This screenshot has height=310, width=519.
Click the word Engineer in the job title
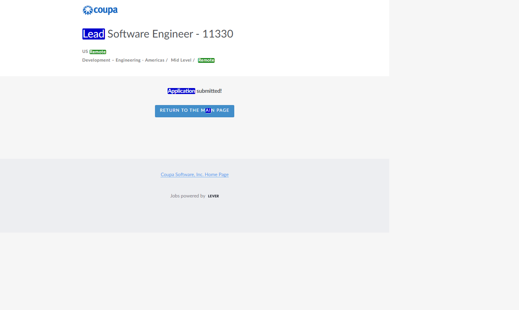[x=172, y=34]
